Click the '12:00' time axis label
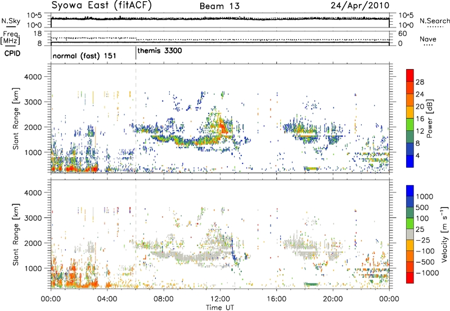Viewport: 450px width, 311px height. [220, 299]
